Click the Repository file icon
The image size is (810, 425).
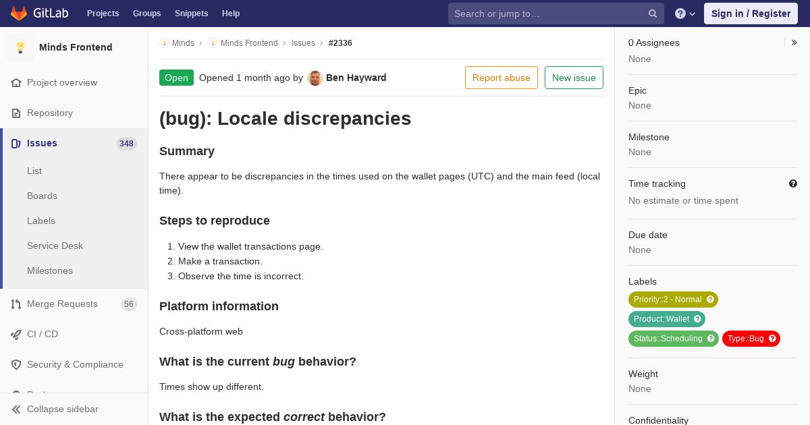[16, 113]
